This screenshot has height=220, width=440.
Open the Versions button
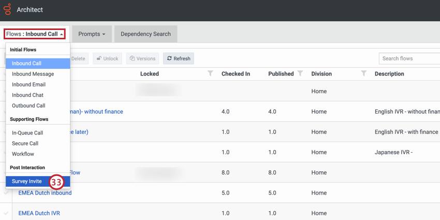142,58
